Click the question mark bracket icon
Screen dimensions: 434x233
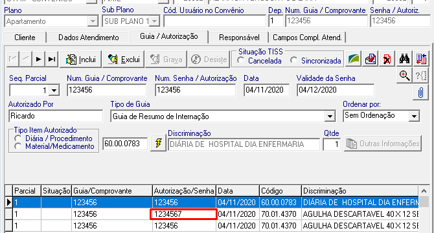click(421, 76)
